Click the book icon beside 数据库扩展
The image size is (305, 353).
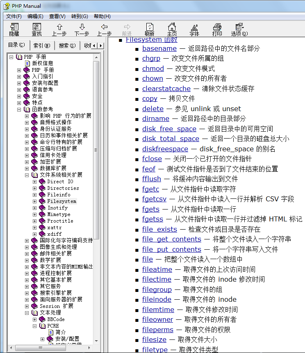tap(34, 168)
